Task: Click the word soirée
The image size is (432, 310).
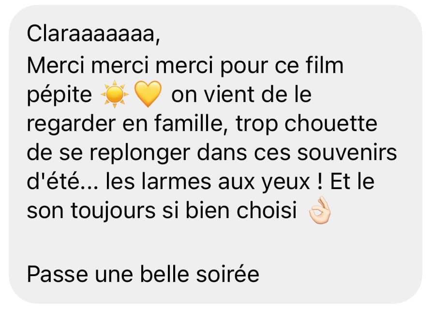Action: [x=227, y=274]
